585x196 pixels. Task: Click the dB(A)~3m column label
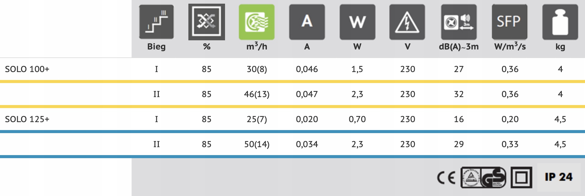click(x=459, y=47)
